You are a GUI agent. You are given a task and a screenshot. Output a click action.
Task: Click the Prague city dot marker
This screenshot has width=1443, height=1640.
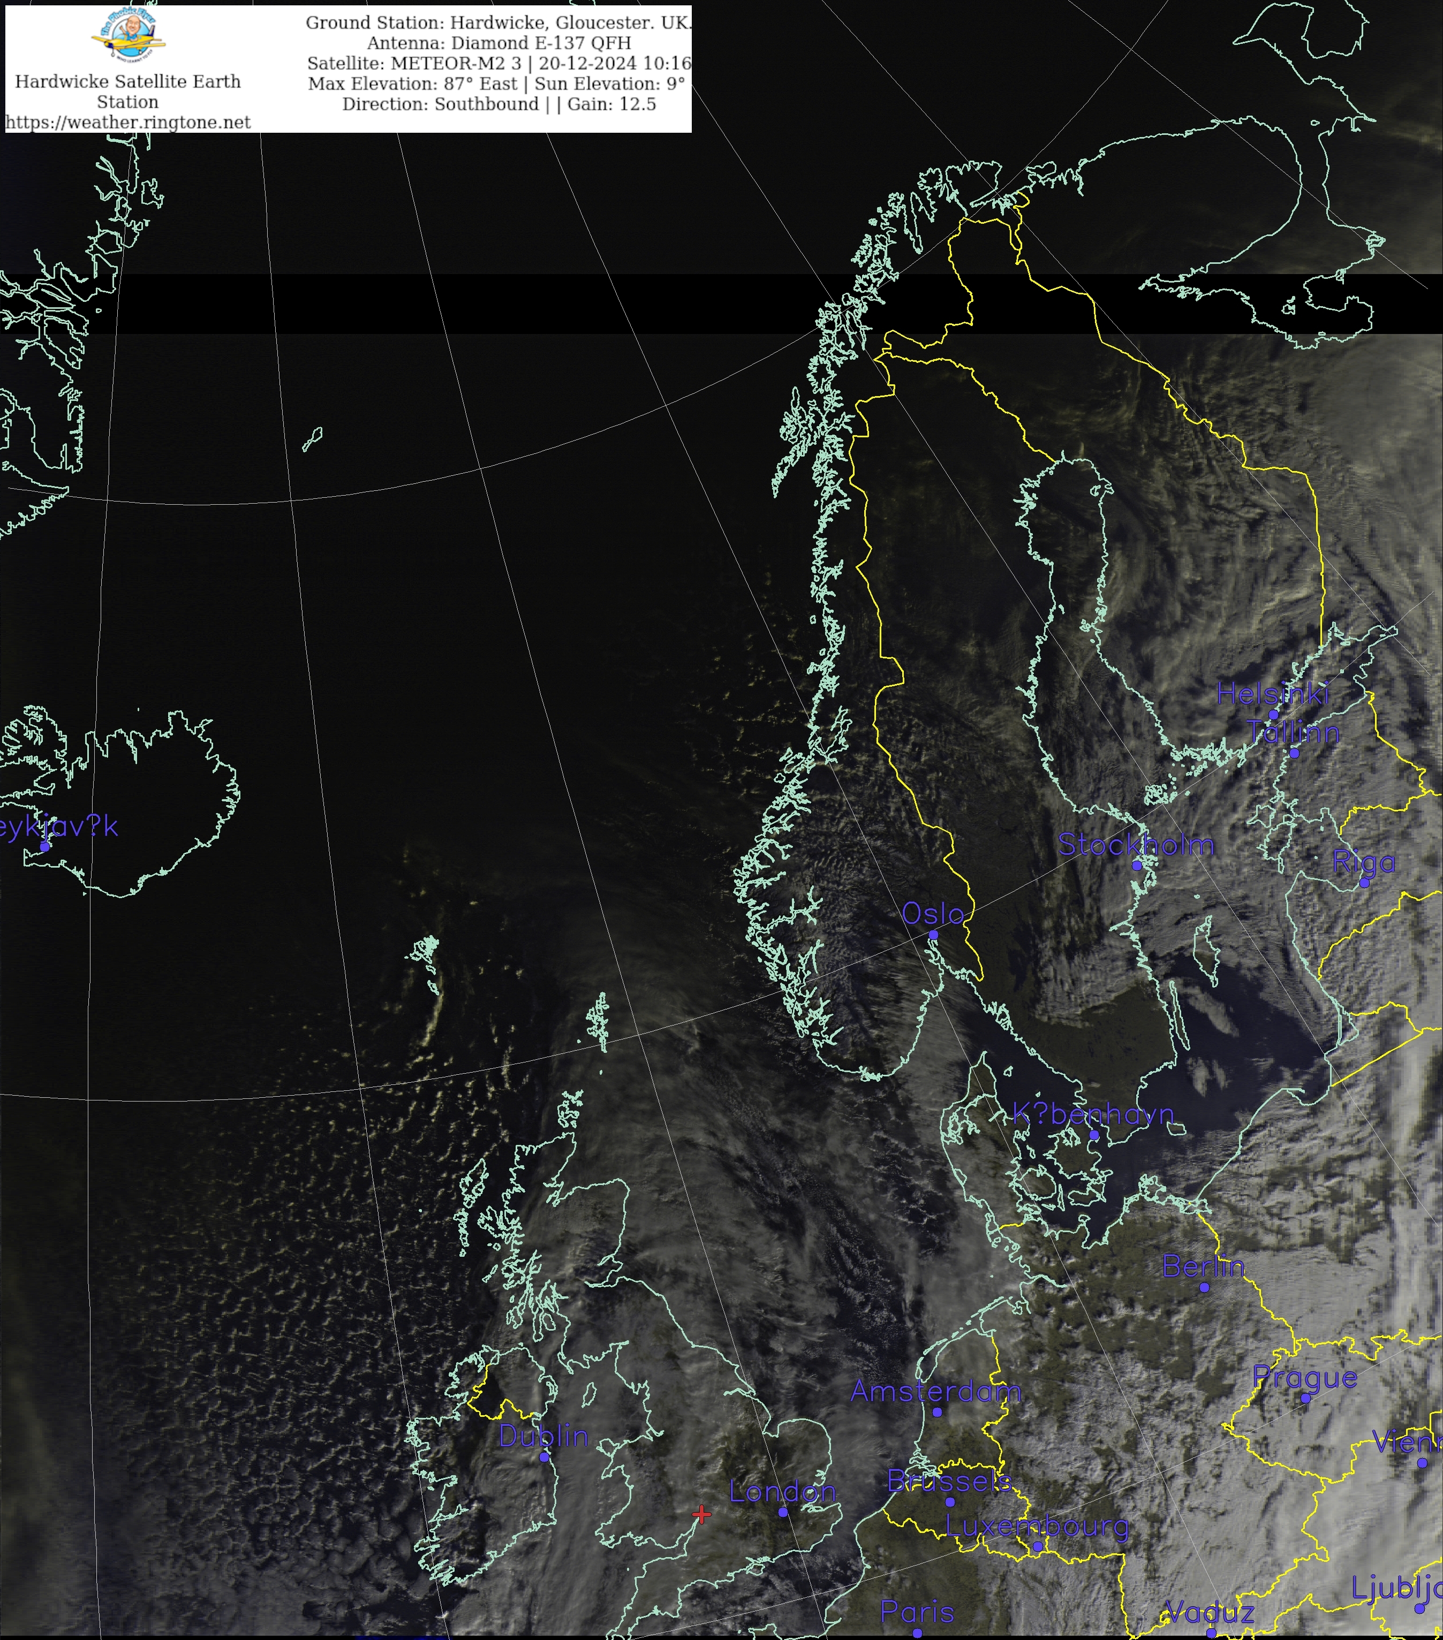point(1306,1399)
